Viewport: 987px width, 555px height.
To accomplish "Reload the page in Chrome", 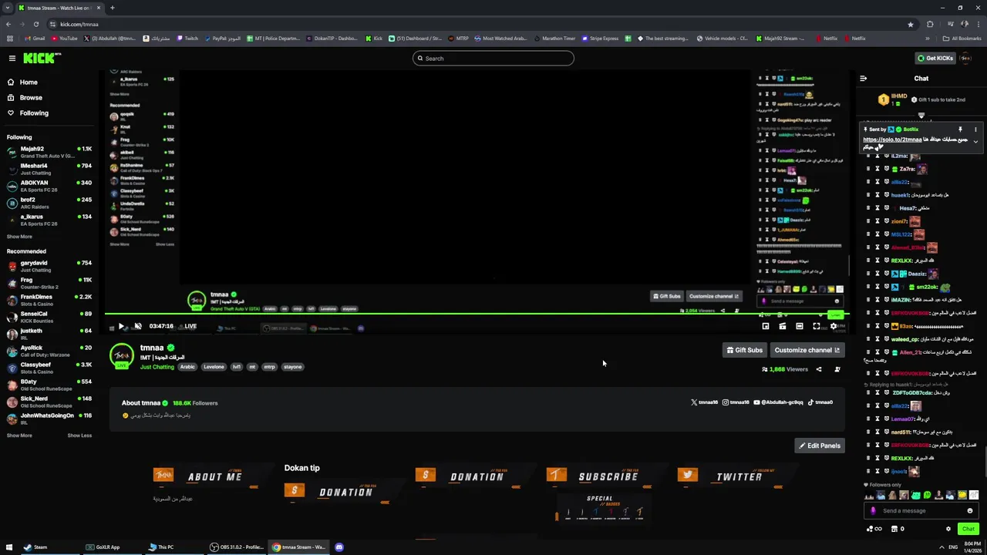I will [35, 24].
